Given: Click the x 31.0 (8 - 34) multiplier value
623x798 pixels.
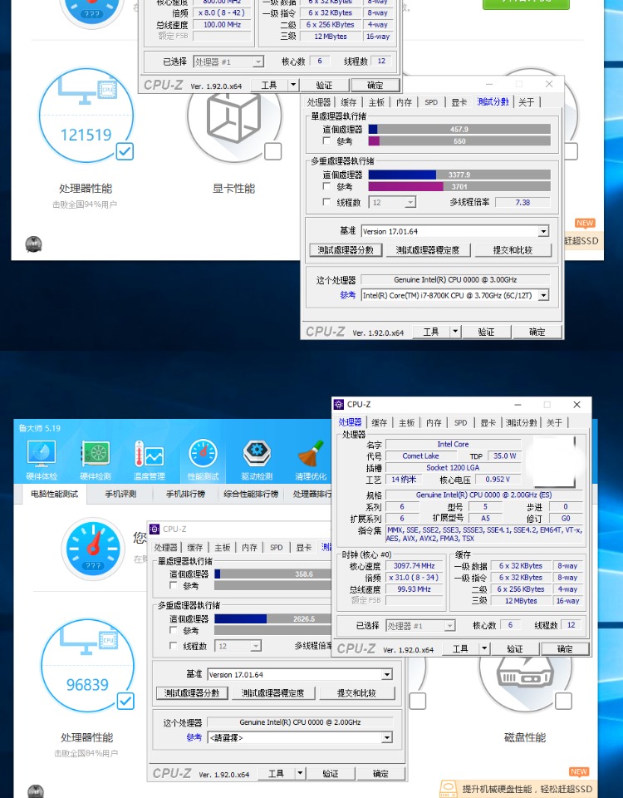Looking at the screenshot, I should [x=414, y=577].
